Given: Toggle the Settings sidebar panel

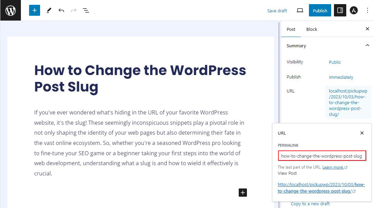Looking at the screenshot, I should (340, 10).
